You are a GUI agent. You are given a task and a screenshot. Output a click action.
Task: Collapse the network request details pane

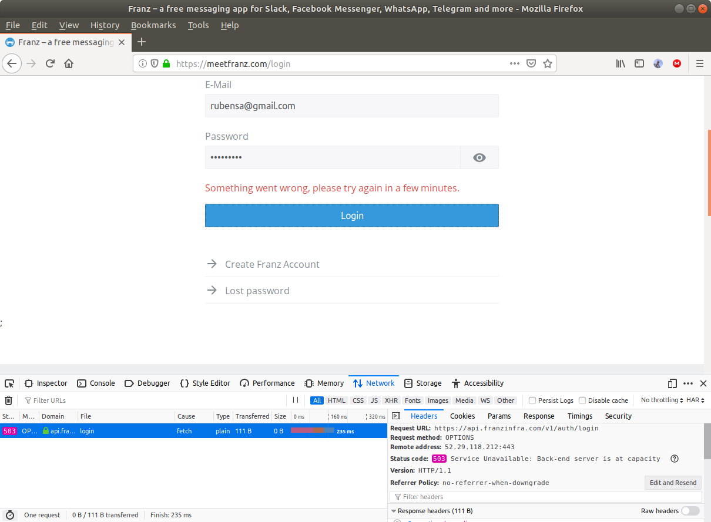(396, 416)
